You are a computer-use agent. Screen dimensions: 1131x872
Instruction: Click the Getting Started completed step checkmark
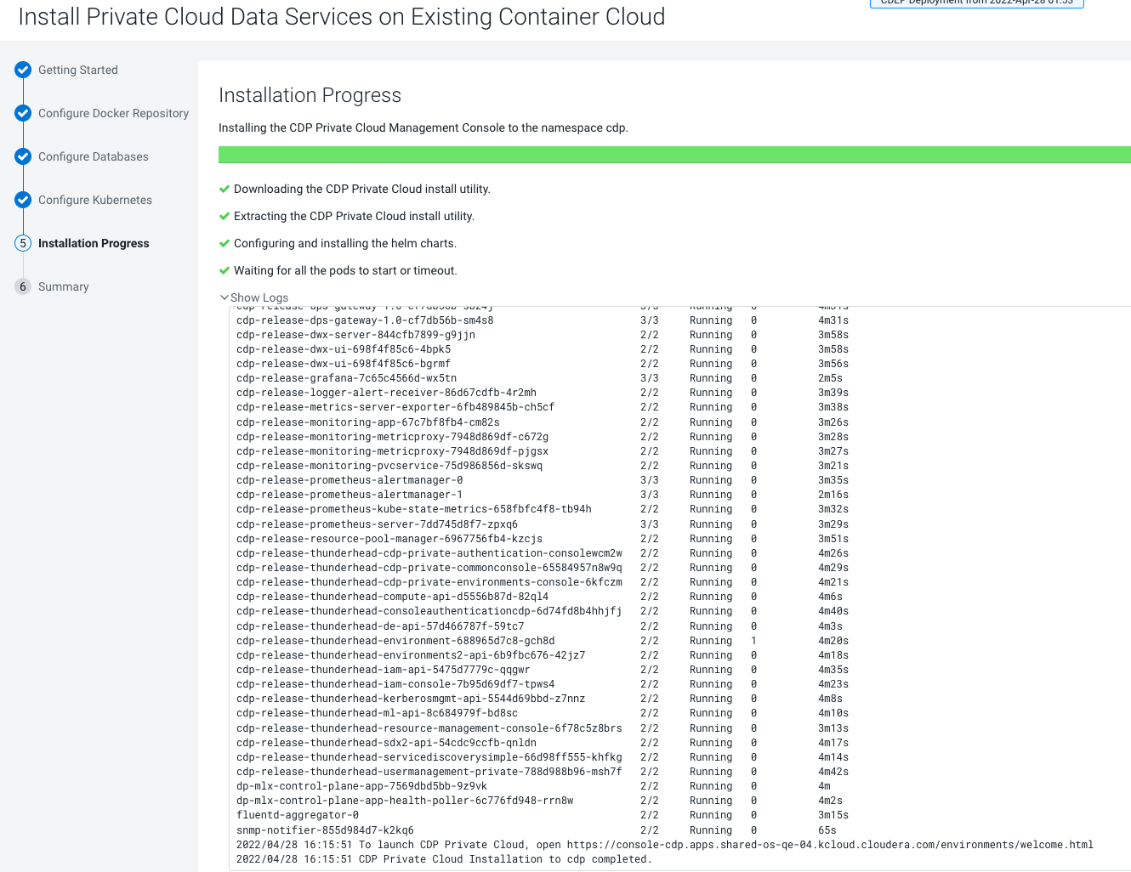coord(23,70)
